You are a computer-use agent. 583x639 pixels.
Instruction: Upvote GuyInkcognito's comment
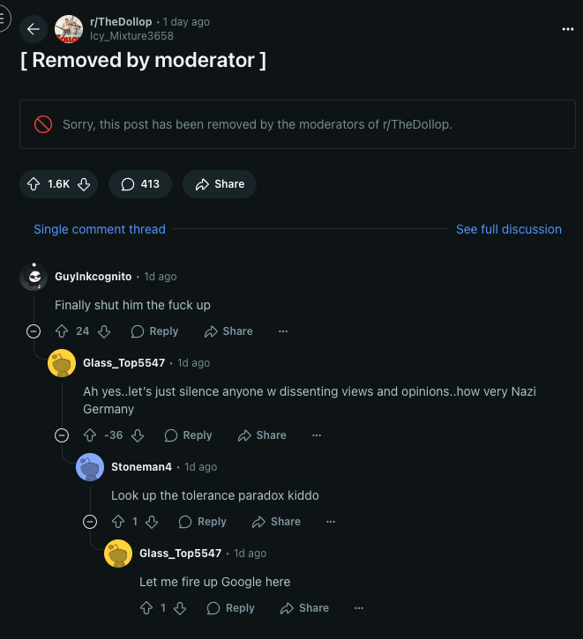[x=62, y=331]
